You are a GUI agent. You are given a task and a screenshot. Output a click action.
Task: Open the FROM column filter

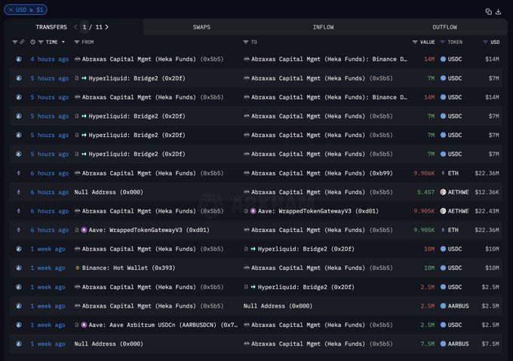(77, 42)
